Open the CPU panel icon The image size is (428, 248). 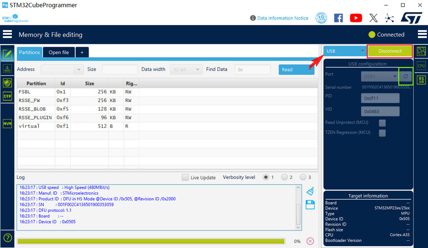pyautogui.click(x=421, y=66)
